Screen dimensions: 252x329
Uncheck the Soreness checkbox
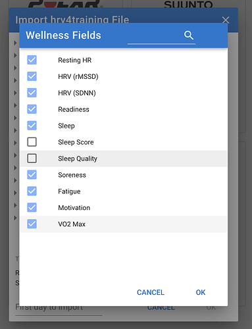(x=32, y=174)
